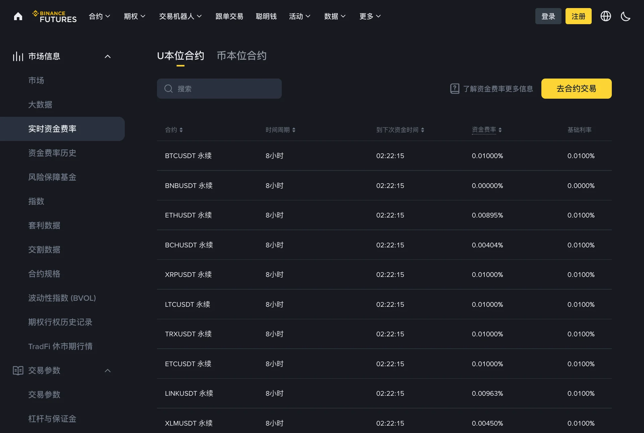Go to the home page via house icon
The image size is (644, 433).
(18, 16)
